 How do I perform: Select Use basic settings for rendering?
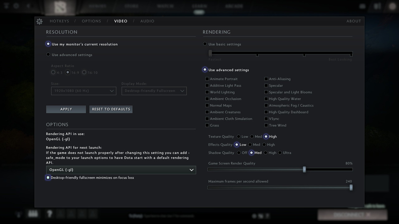tap(222, 44)
